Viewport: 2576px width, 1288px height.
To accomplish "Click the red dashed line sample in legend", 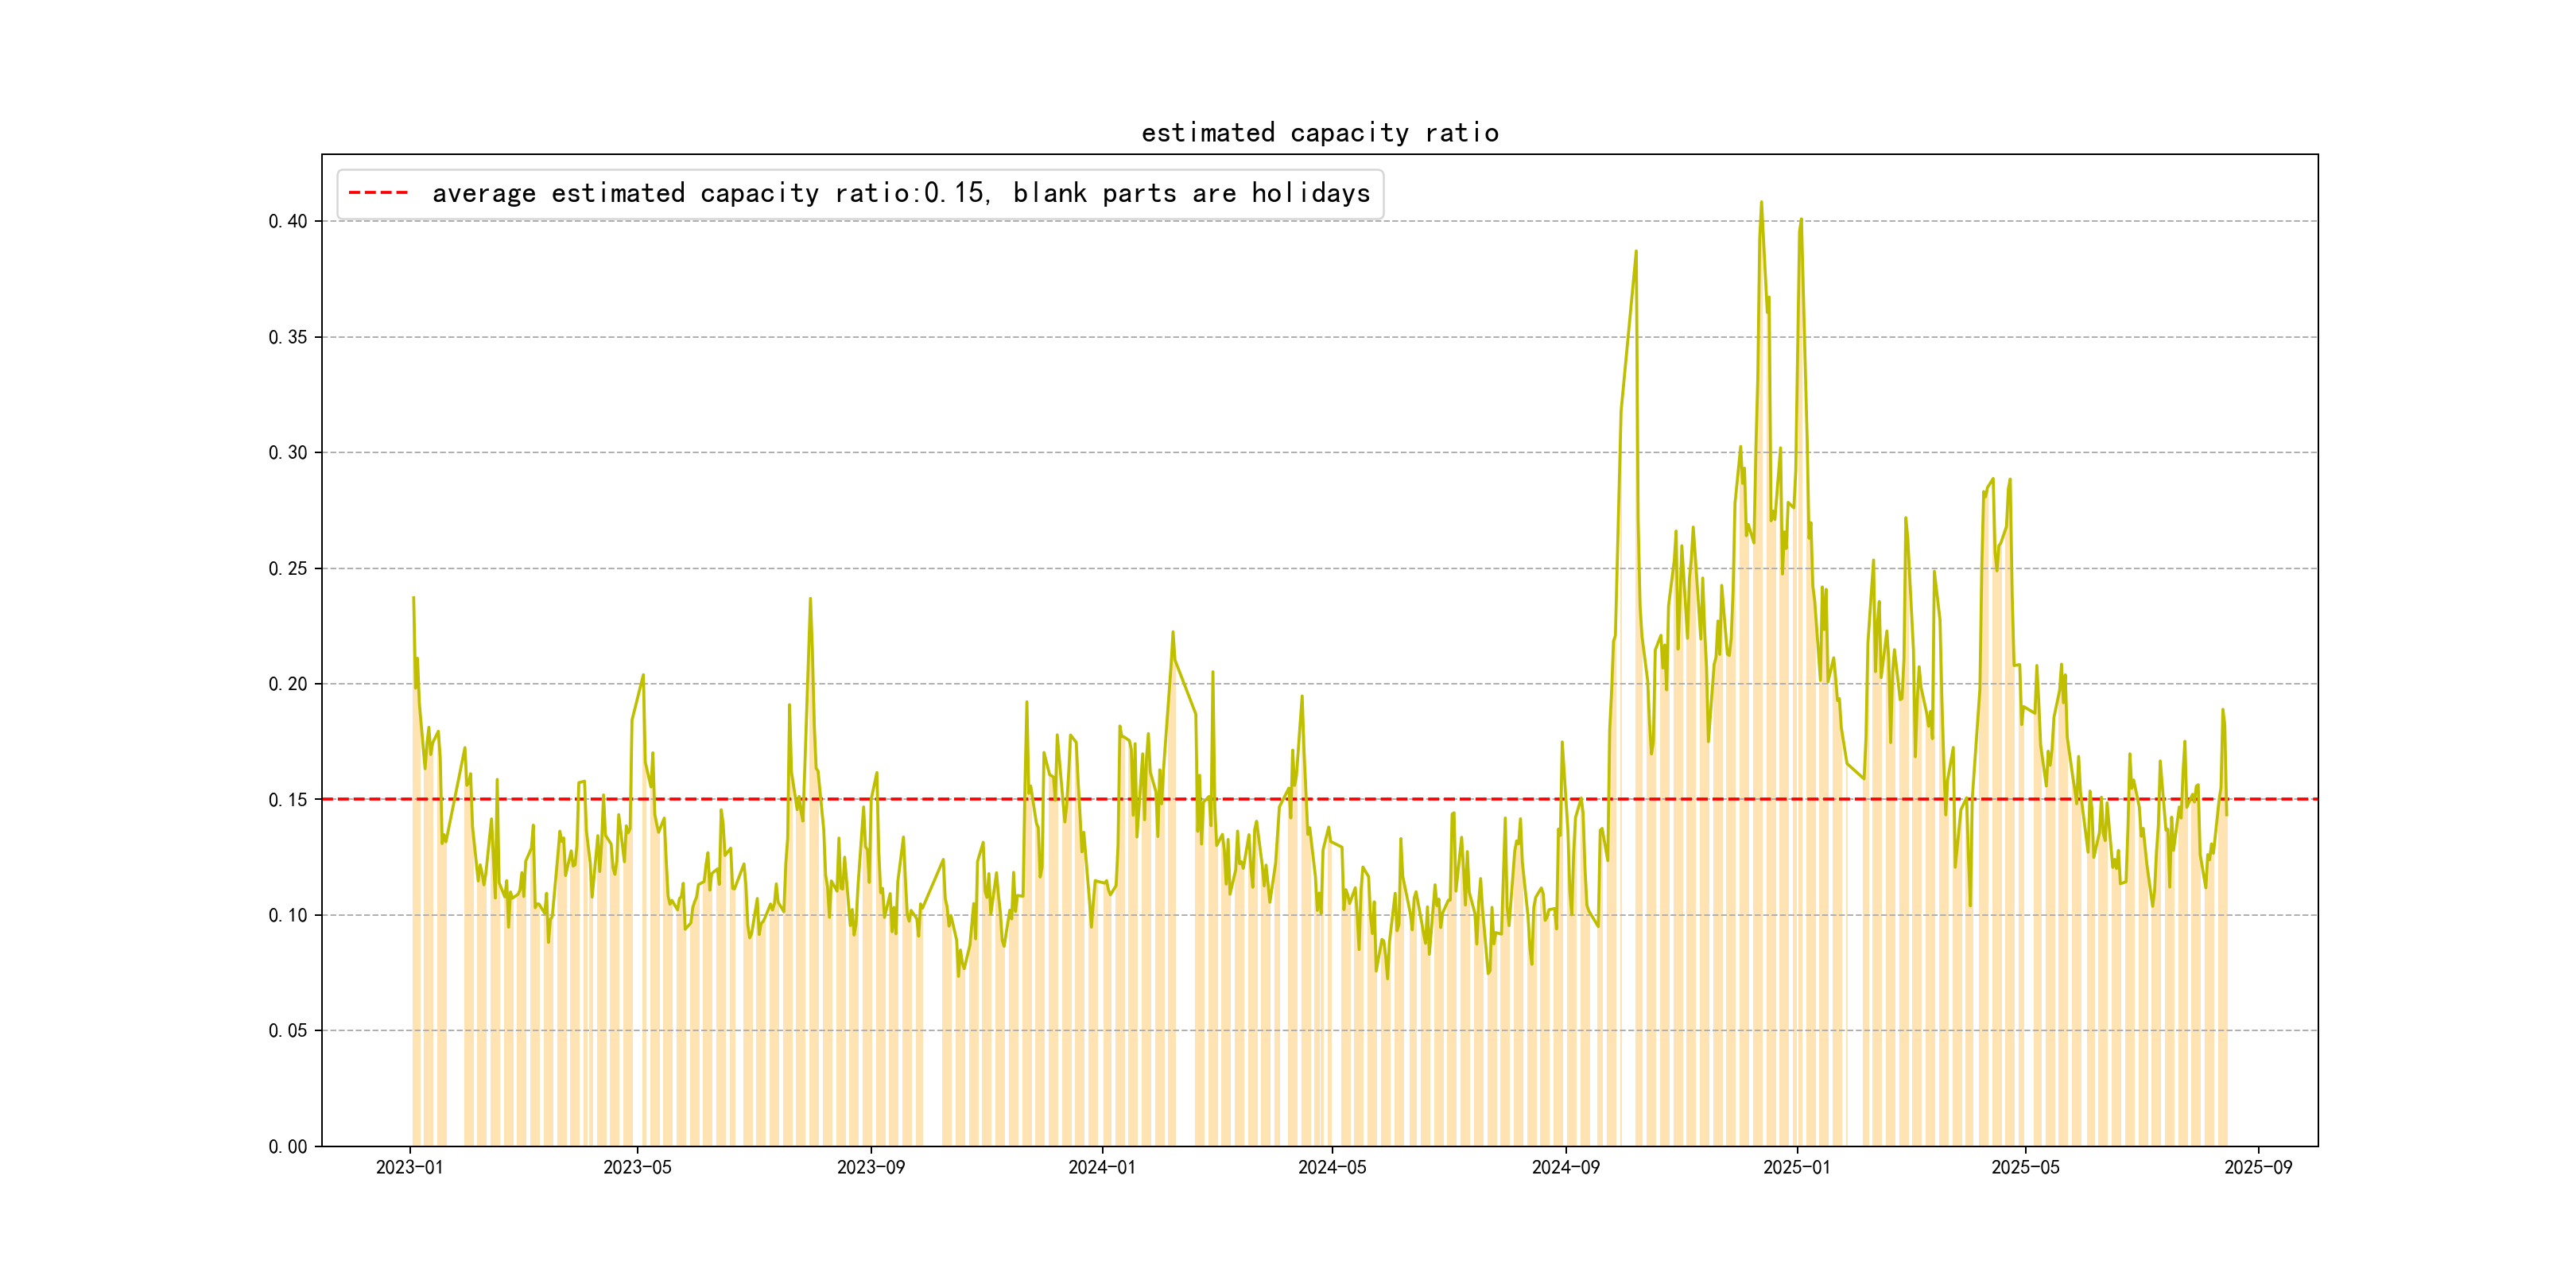I will tap(378, 193).
